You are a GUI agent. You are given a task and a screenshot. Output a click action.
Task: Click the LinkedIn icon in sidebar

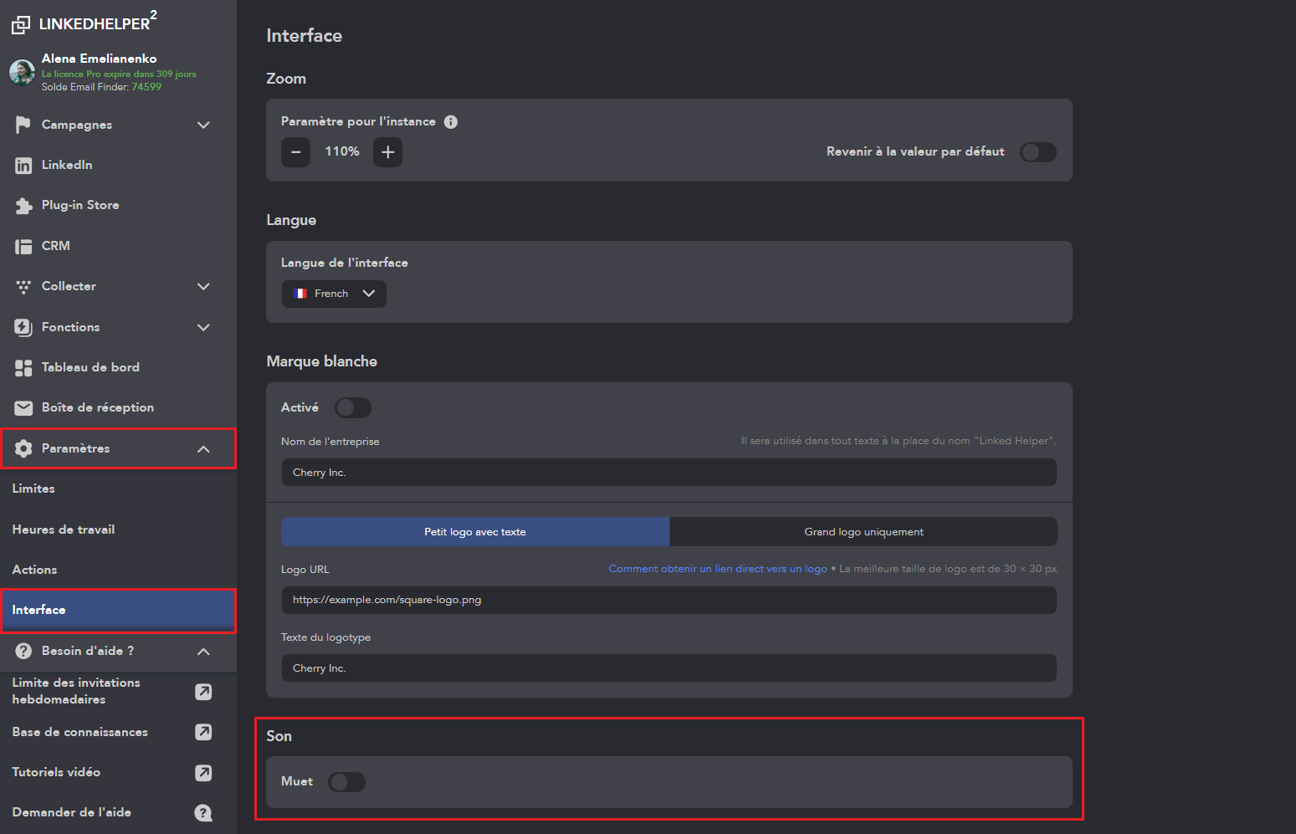pos(23,166)
